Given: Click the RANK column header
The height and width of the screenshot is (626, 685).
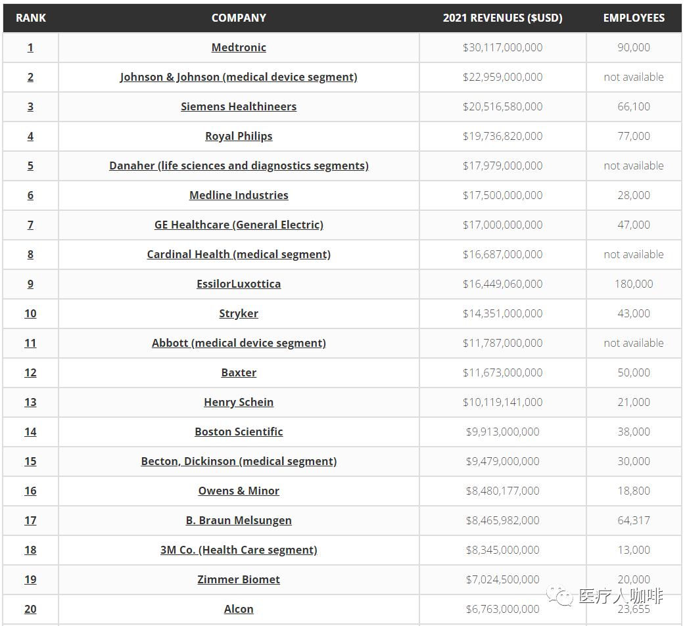Looking at the screenshot, I should [x=31, y=18].
